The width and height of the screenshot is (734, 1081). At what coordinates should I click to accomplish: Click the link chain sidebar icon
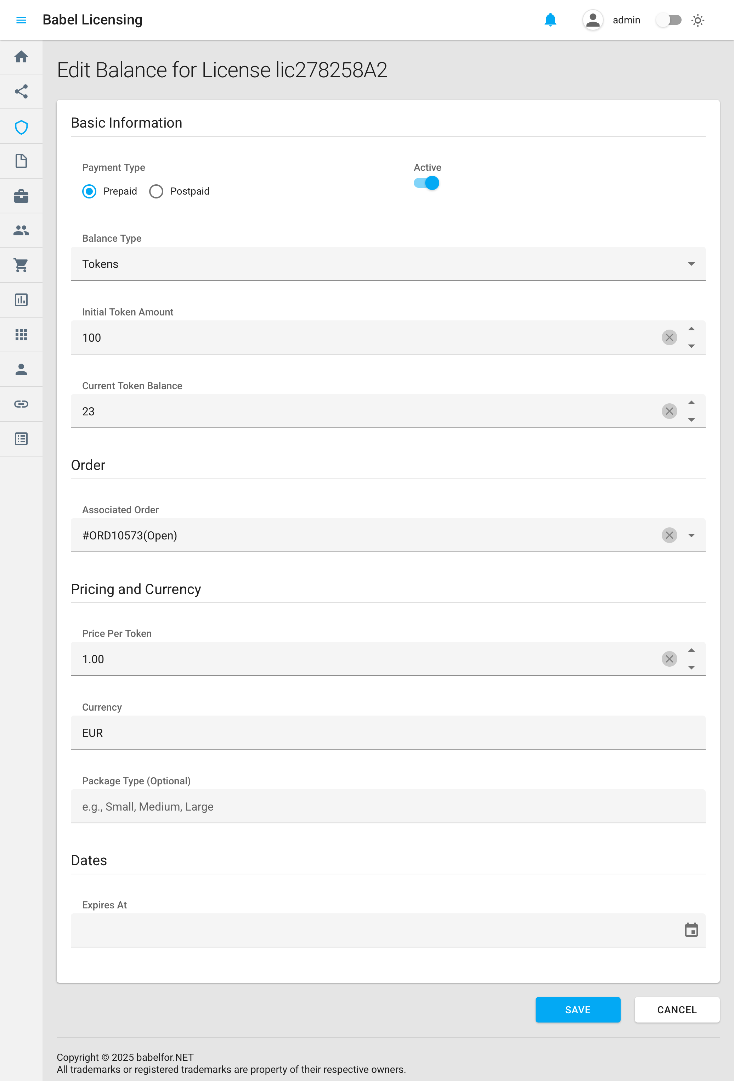click(21, 404)
